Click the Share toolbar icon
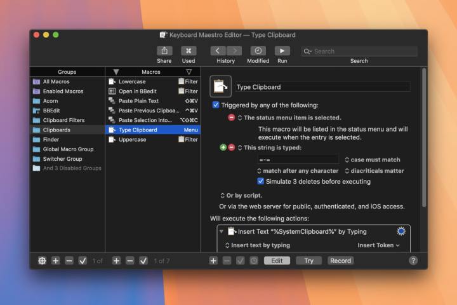 164,51
